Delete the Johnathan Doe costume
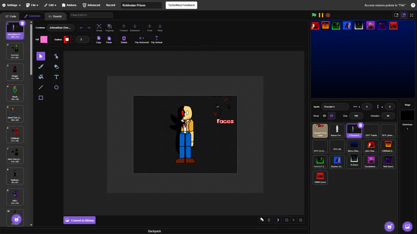Viewport: 417px width, 234px height. [x=22, y=23]
